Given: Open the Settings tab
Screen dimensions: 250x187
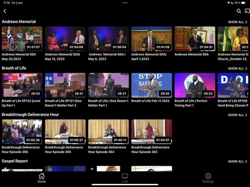Looking at the screenshot, I should [x=208, y=178].
